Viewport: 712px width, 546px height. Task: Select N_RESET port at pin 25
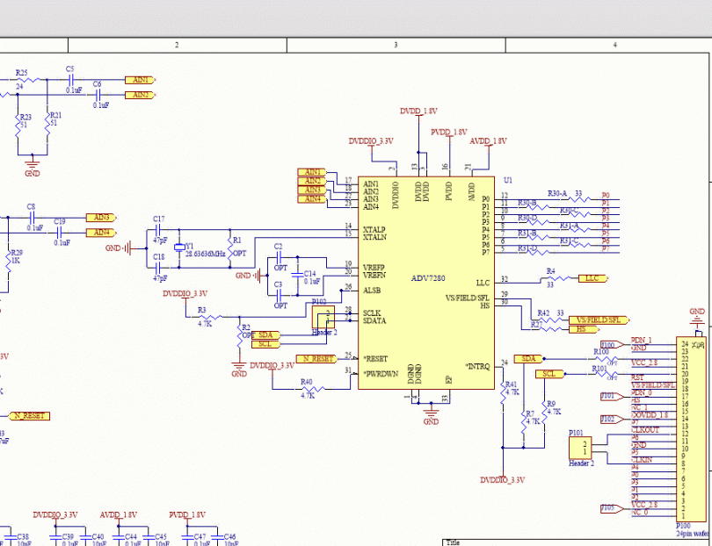tap(317, 359)
